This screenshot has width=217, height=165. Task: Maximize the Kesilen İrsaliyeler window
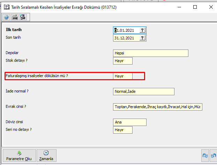[x=195, y=7]
